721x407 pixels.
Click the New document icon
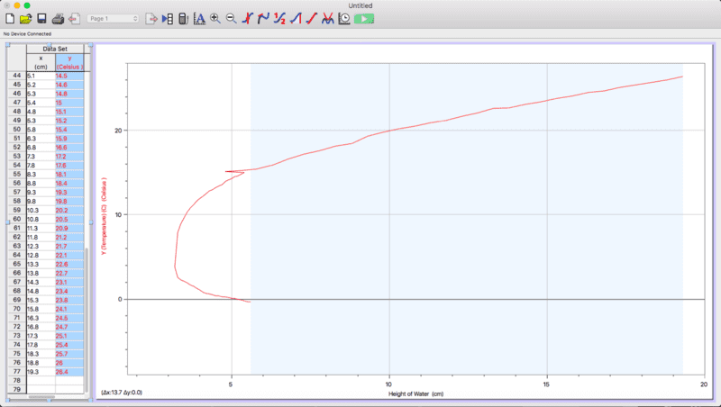[10, 18]
